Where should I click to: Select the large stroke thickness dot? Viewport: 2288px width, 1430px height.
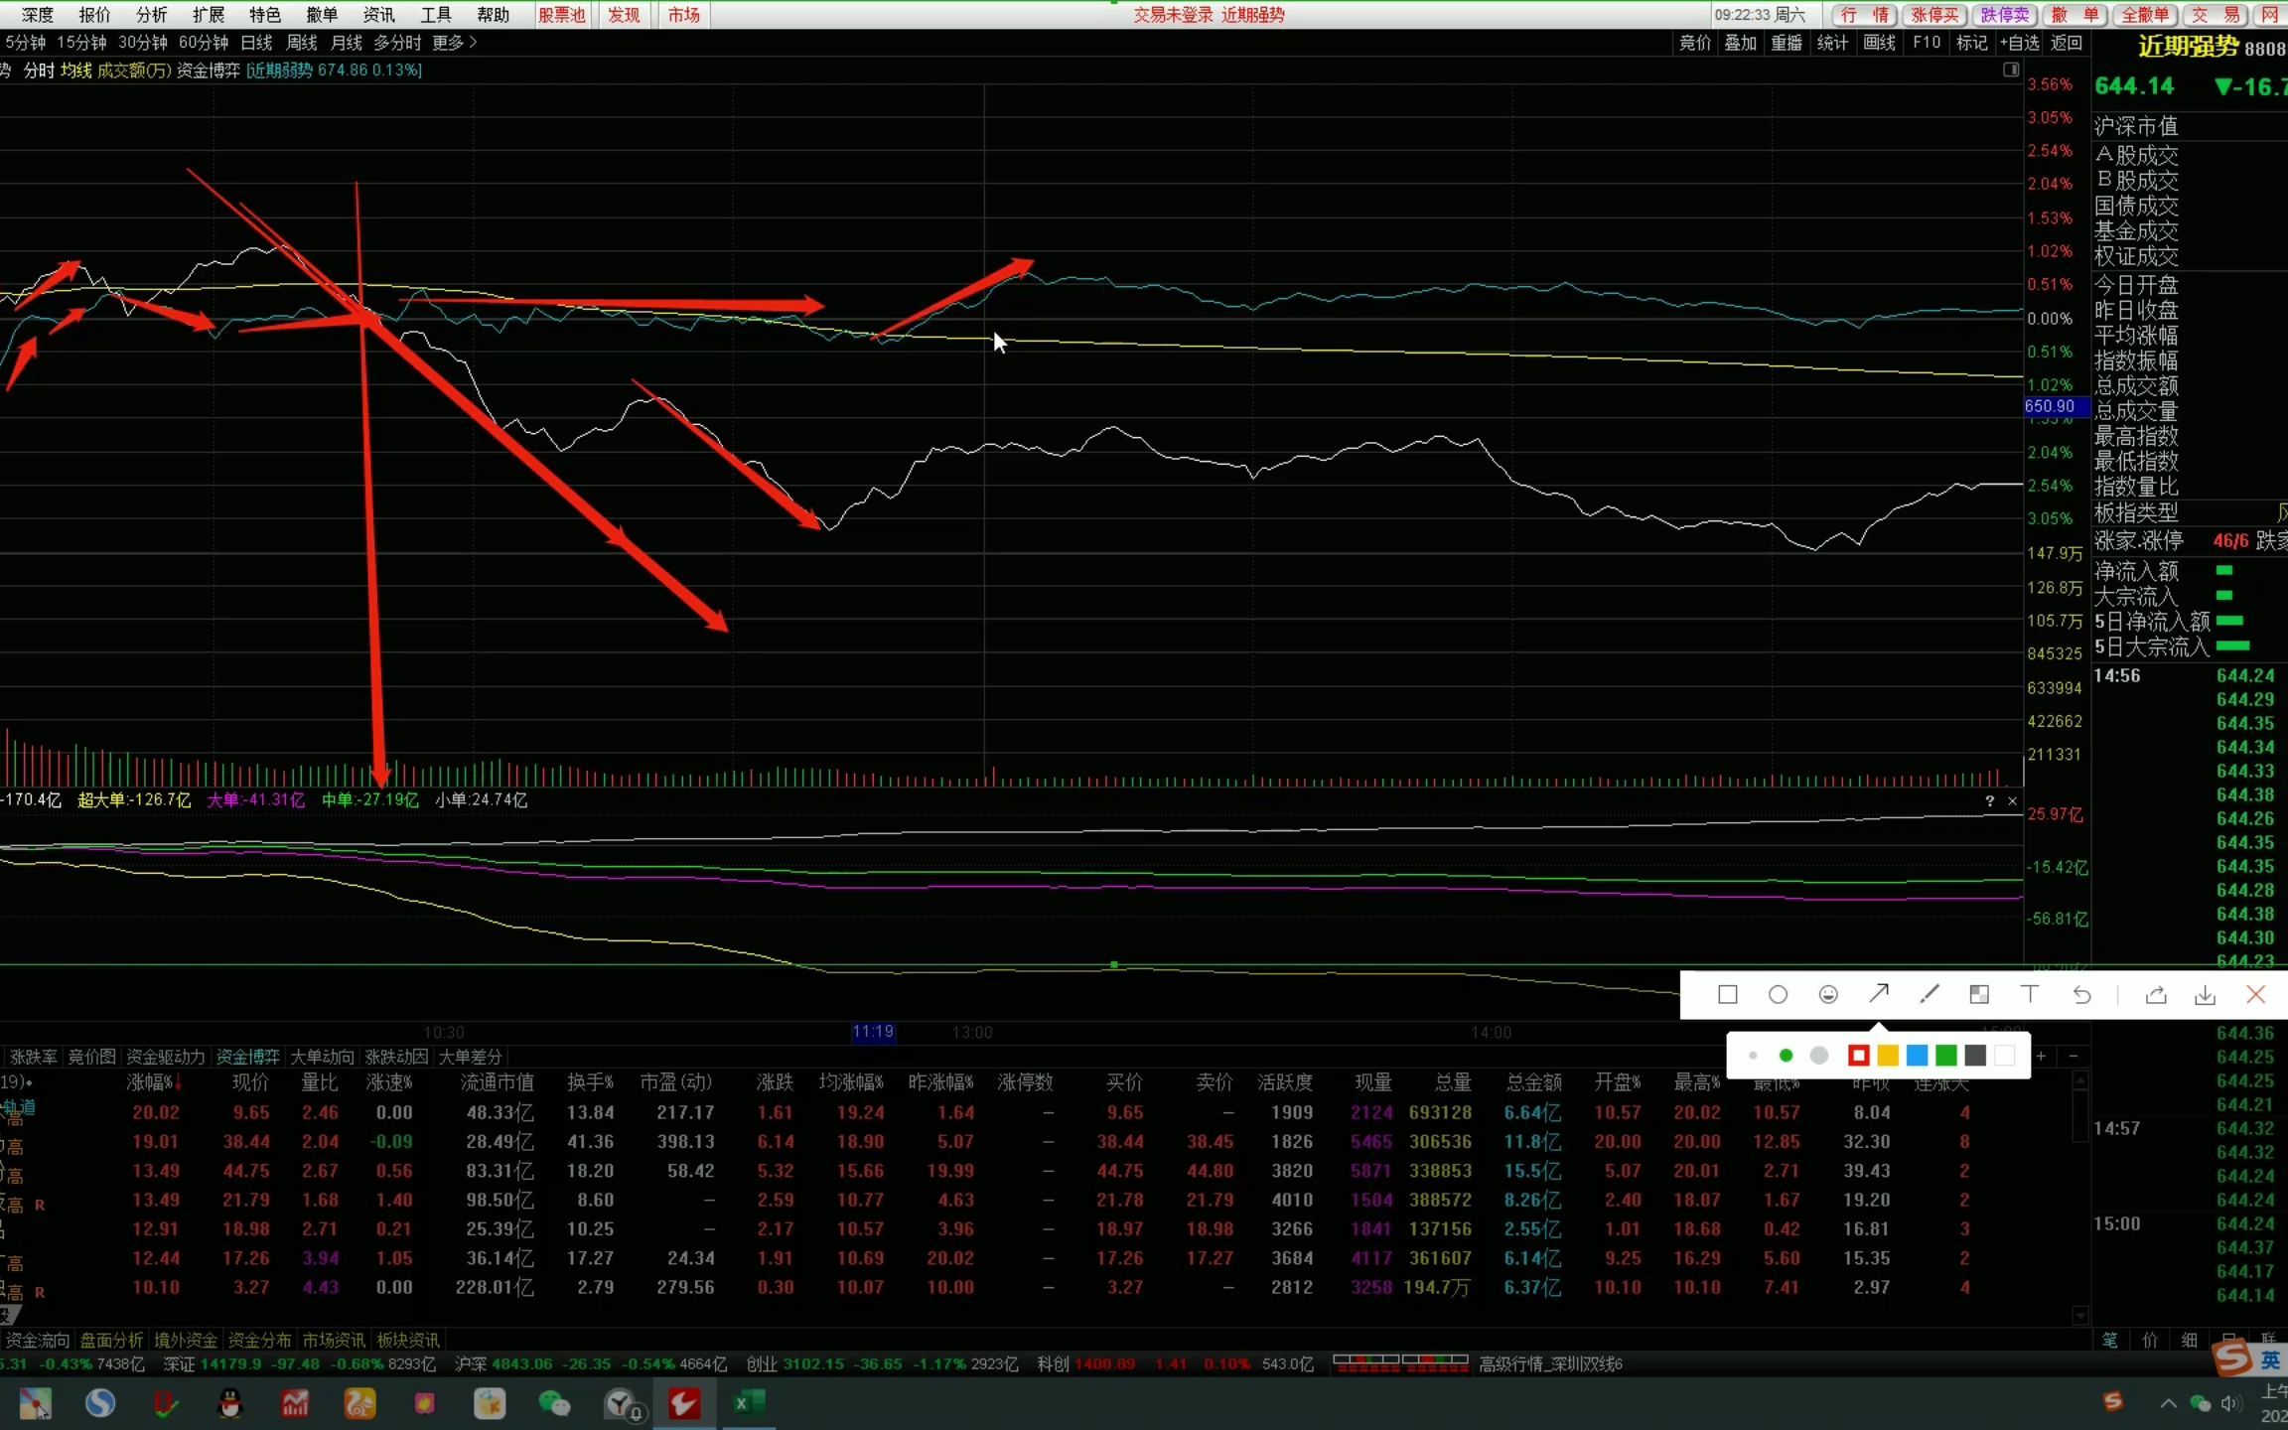pyautogui.click(x=1818, y=1056)
